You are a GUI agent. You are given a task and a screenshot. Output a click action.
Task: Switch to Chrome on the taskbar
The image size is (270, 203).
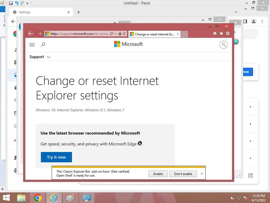point(38,198)
